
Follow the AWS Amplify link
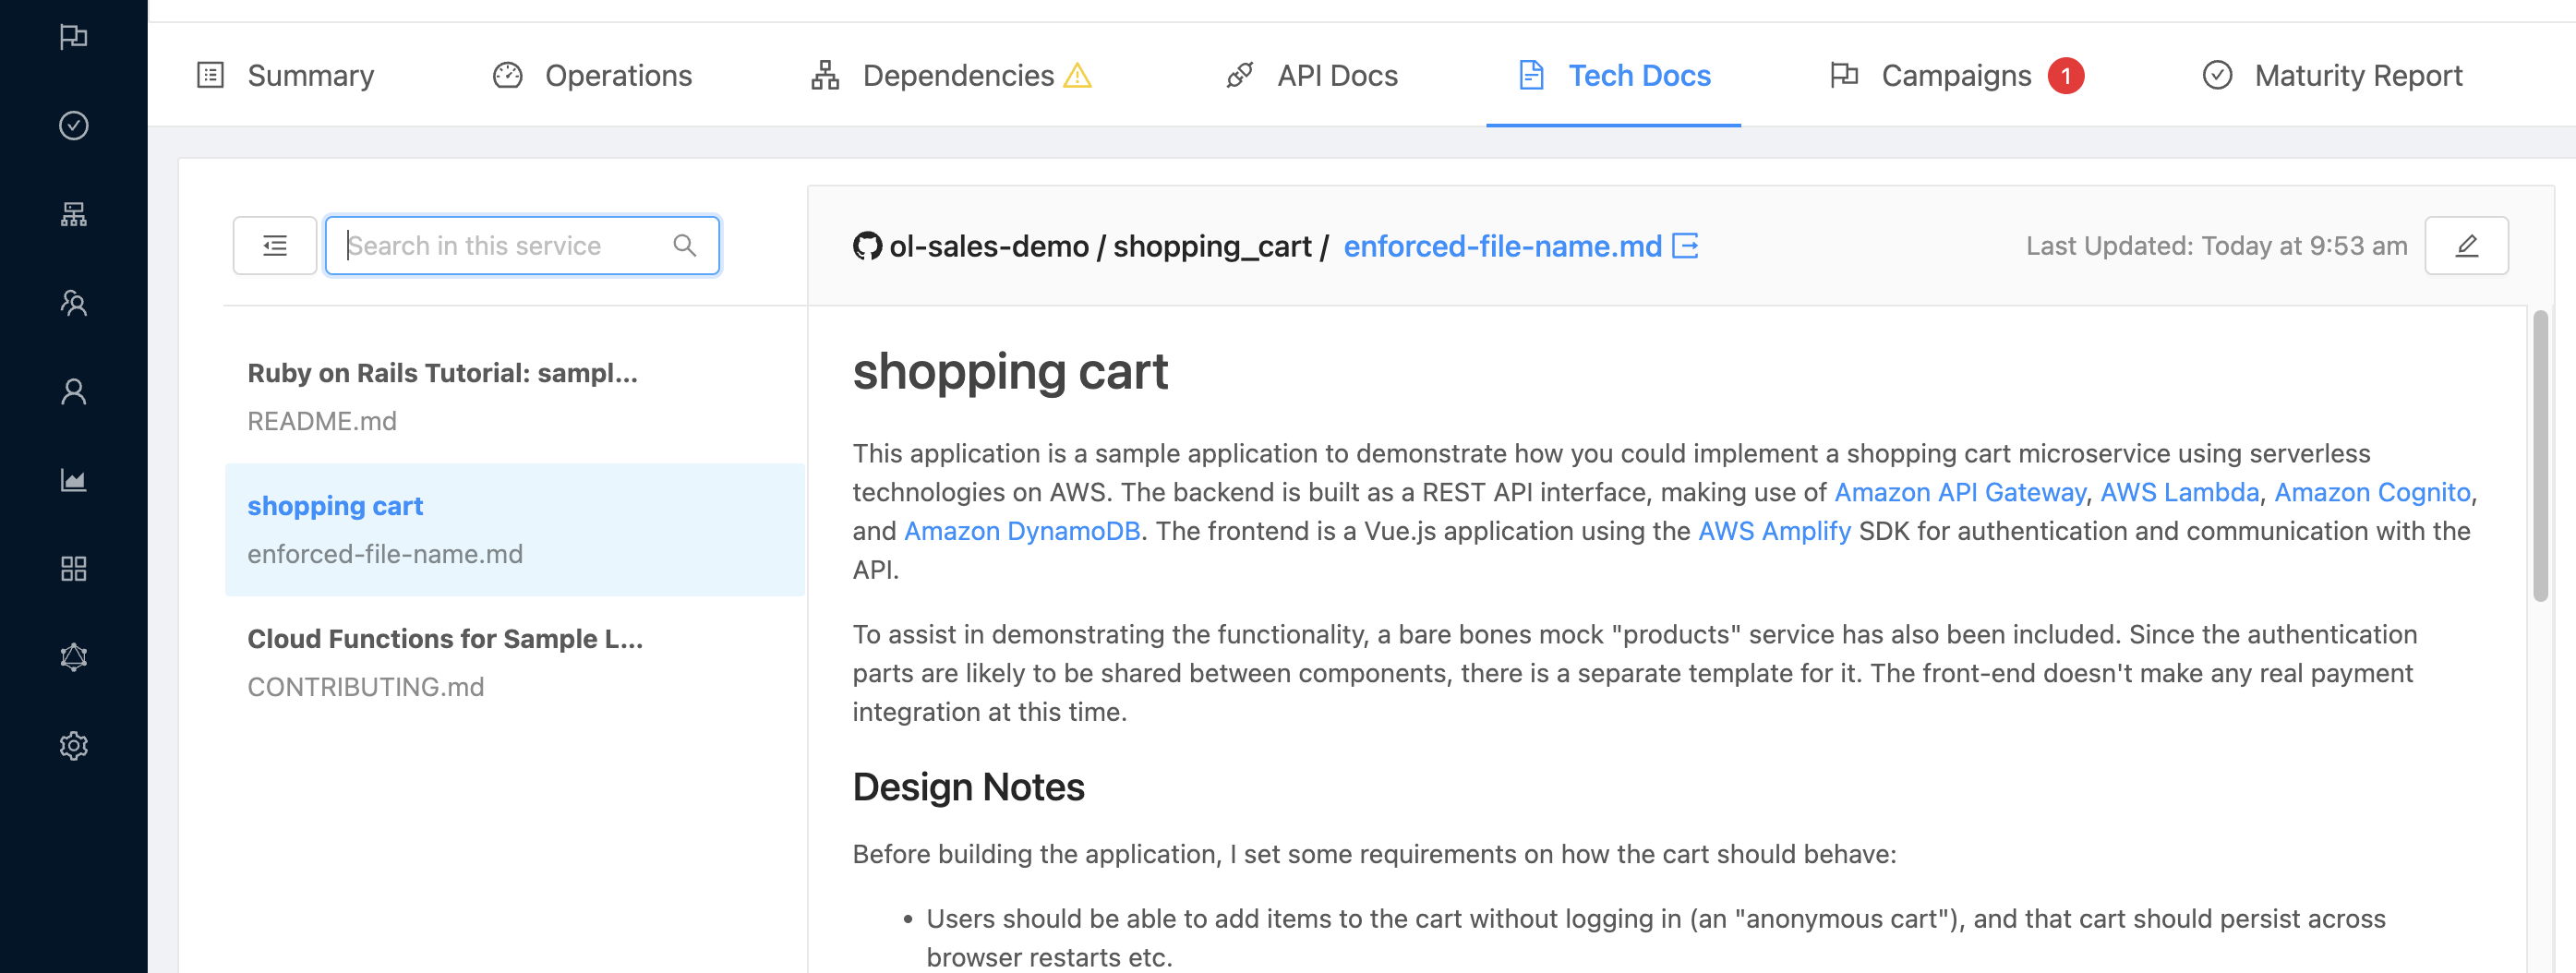1774,531
